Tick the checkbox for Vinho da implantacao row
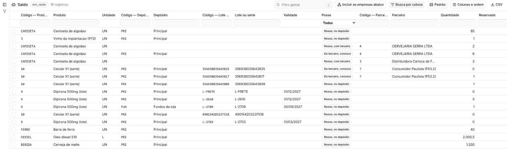 point(14,38)
